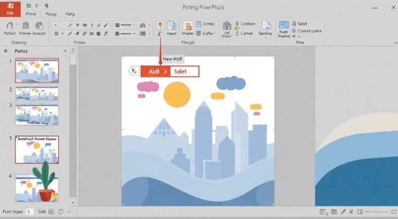Collapse the Patirs panel using its chevron
Viewport: 398px width, 219px height.
click(x=65, y=51)
